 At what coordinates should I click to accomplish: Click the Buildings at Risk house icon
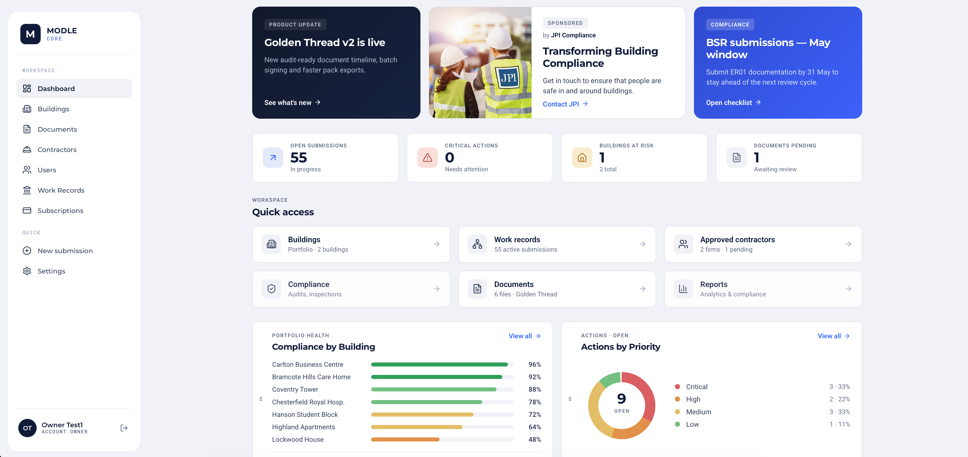(x=582, y=158)
